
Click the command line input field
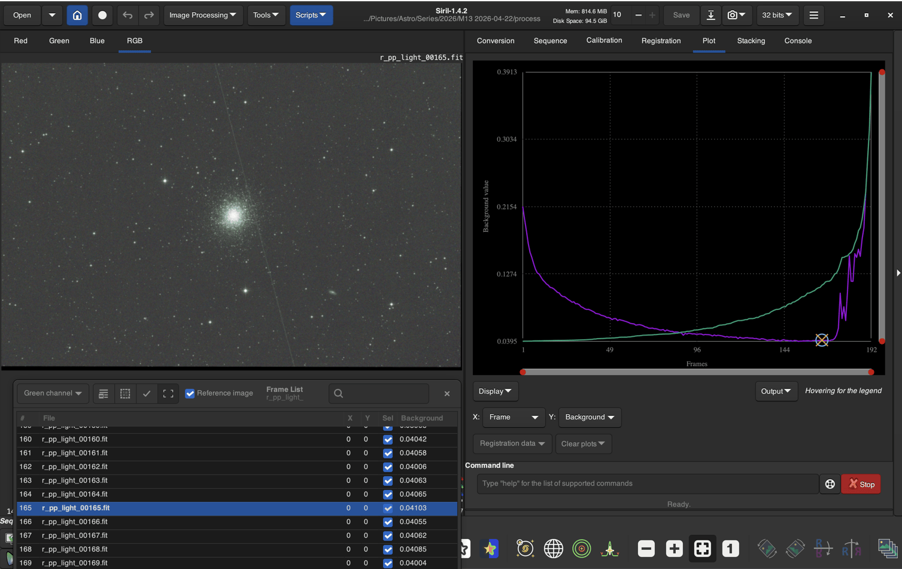[647, 483]
